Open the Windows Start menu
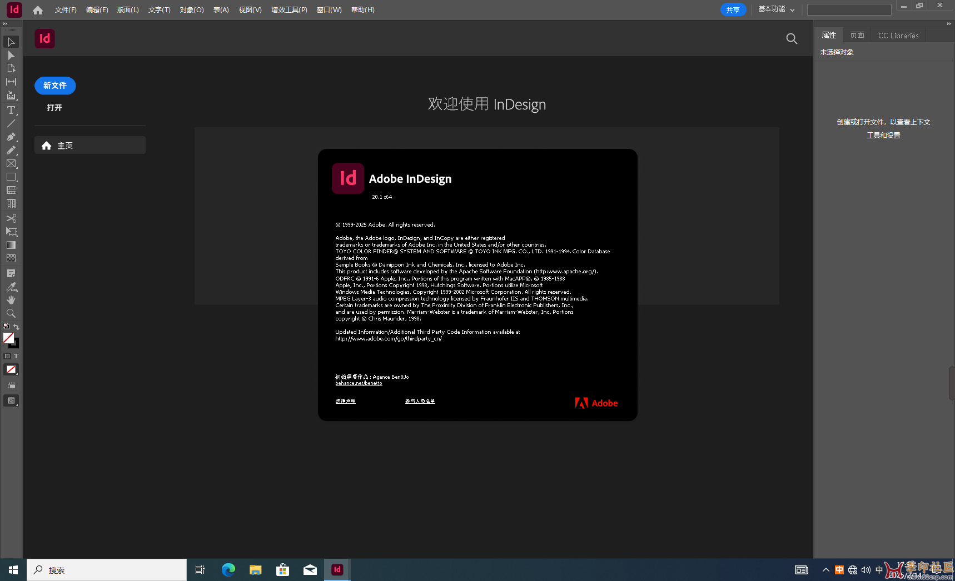The width and height of the screenshot is (955, 581). (x=13, y=570)
